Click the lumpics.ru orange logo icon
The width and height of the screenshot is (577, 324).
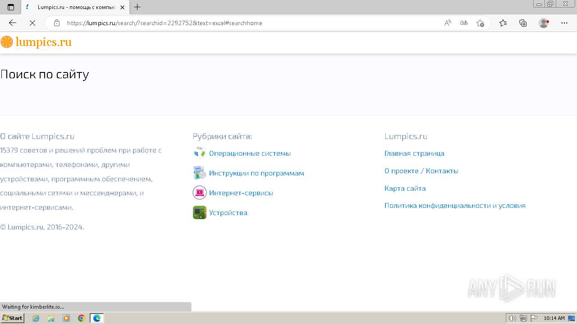(x=7, y=42)
